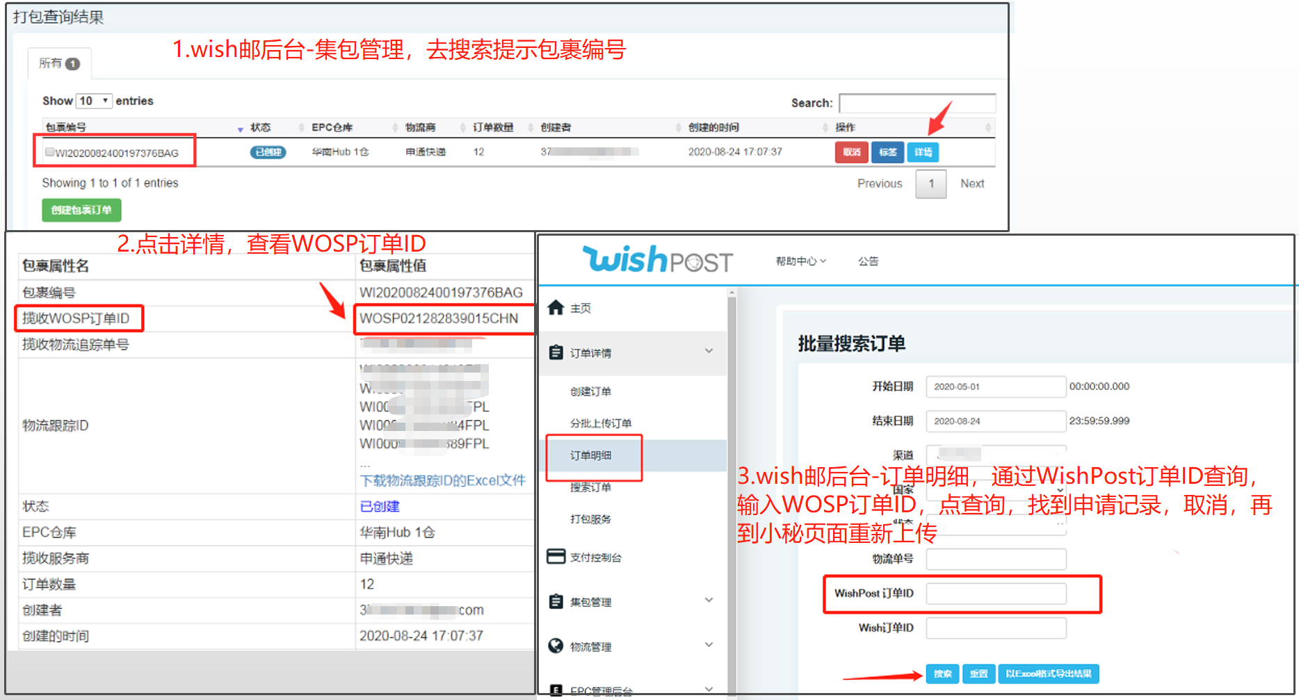Viewport: 1299px width, 700px height.
Task: Select the 所有 tab
Action: pyautogui.click(x=59, y=63)
